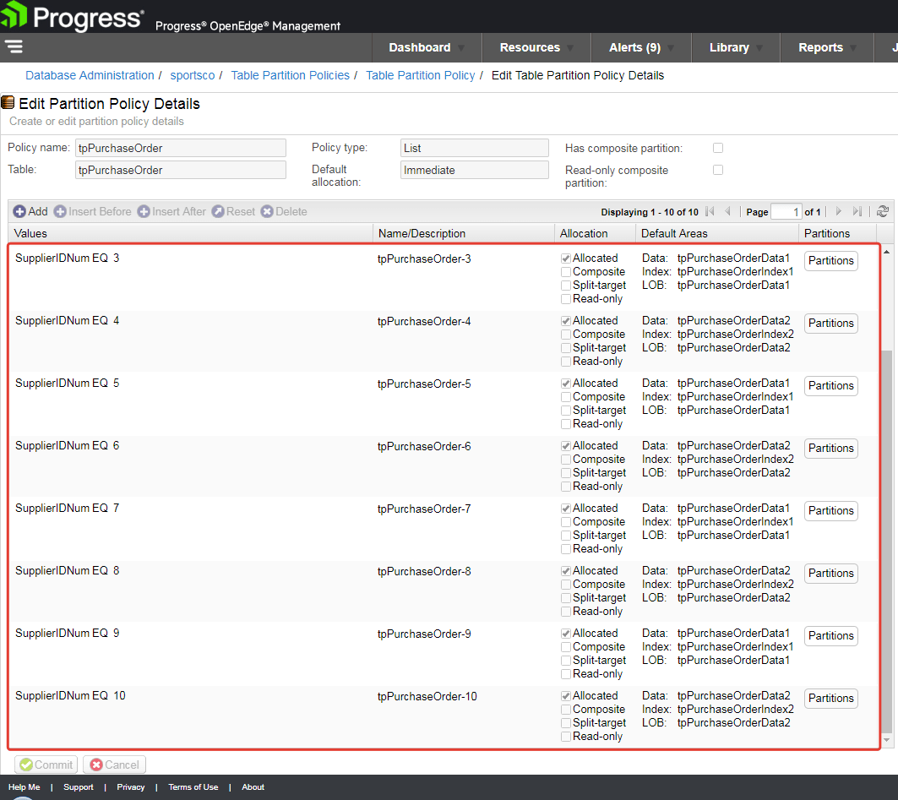
Task: Click the Commit button
Action: (46, 765)
